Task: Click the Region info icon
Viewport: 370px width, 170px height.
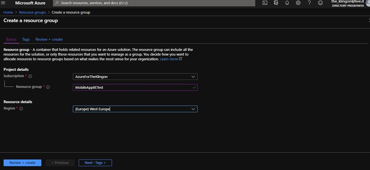Action: (21, 109)
